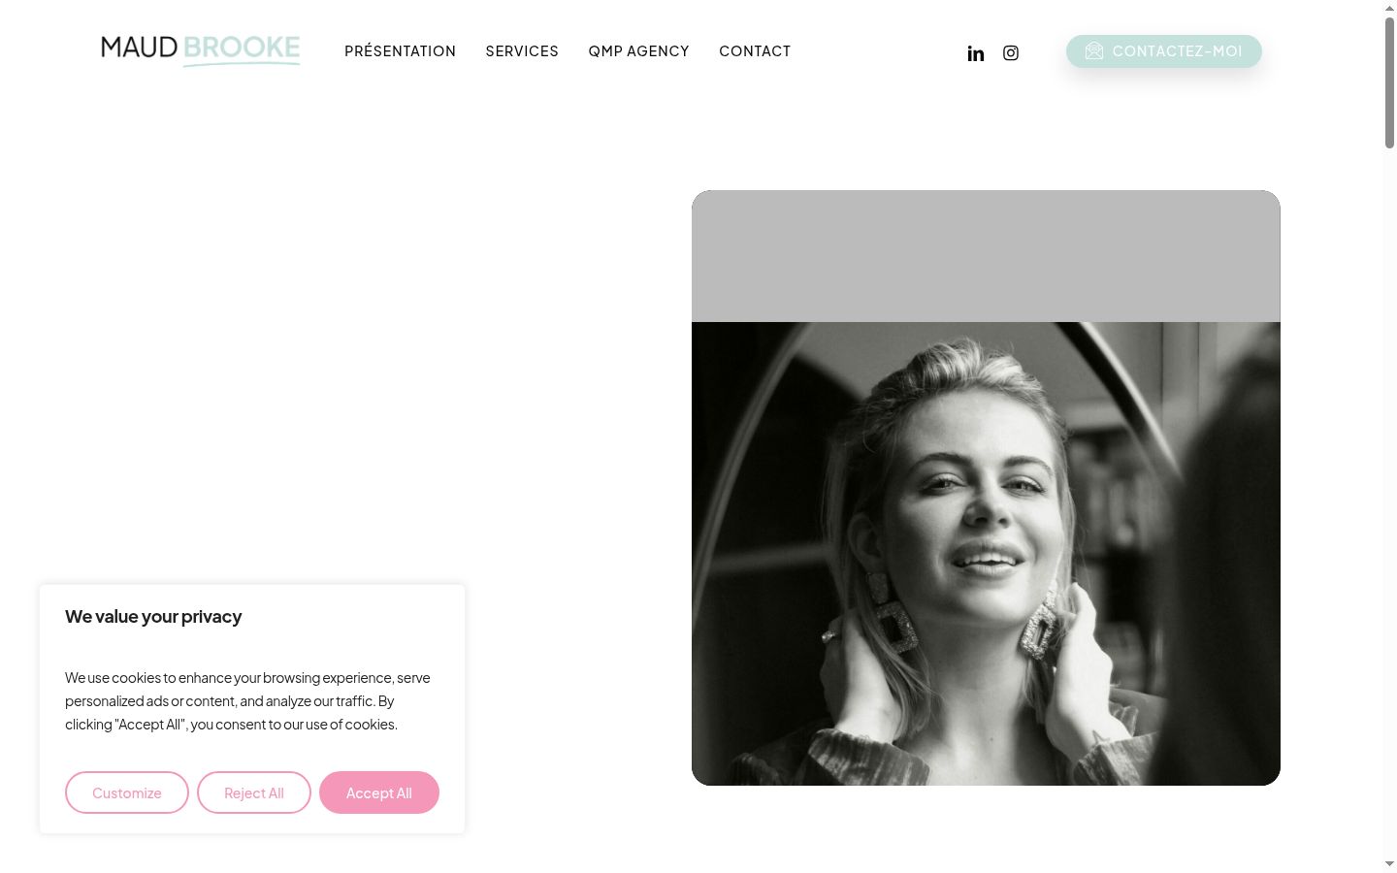1397x873 pixels.
Task: Select the Contact menu item
Action: (x=755, y=51)
